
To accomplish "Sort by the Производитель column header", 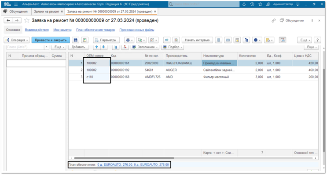I will 183,56.
